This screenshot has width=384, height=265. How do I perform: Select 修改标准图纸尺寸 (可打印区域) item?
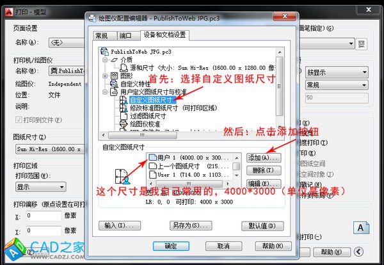pos(173,108)
